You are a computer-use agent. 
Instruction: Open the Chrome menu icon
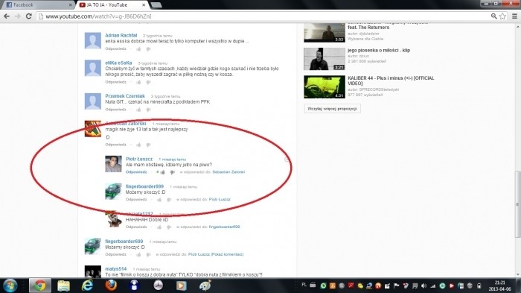[514, 16]
